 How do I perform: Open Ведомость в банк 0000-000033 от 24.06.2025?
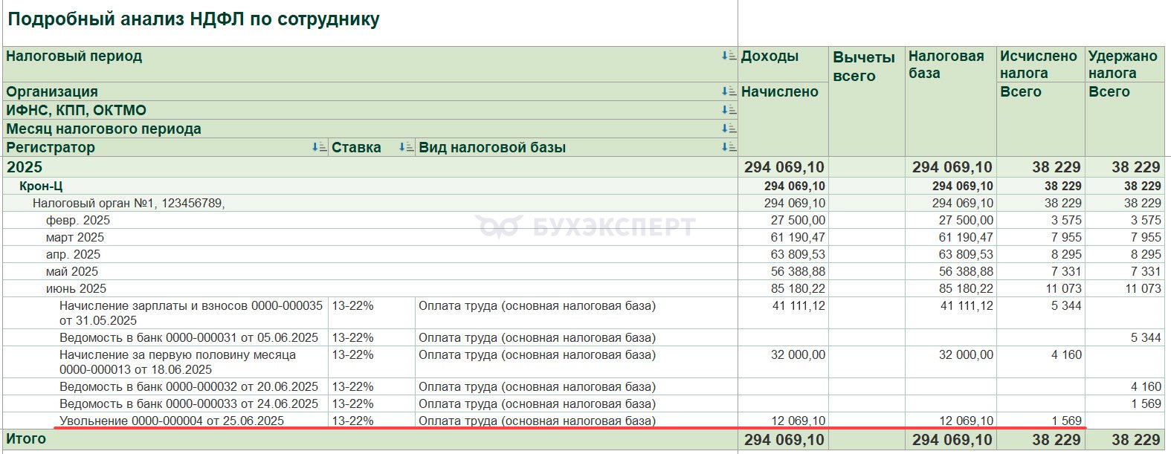189,403
